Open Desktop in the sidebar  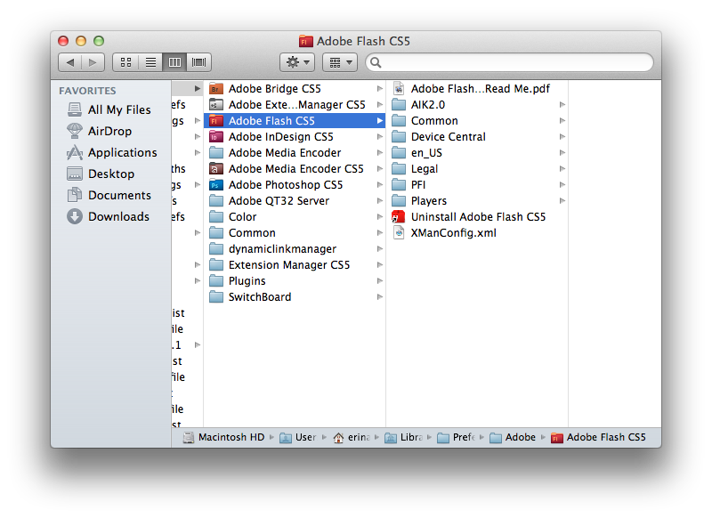click(101, 174)
